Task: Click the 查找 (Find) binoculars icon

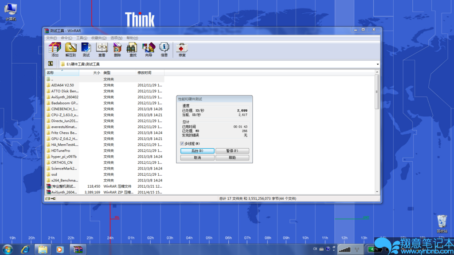Action: click(x=133, y=49)
